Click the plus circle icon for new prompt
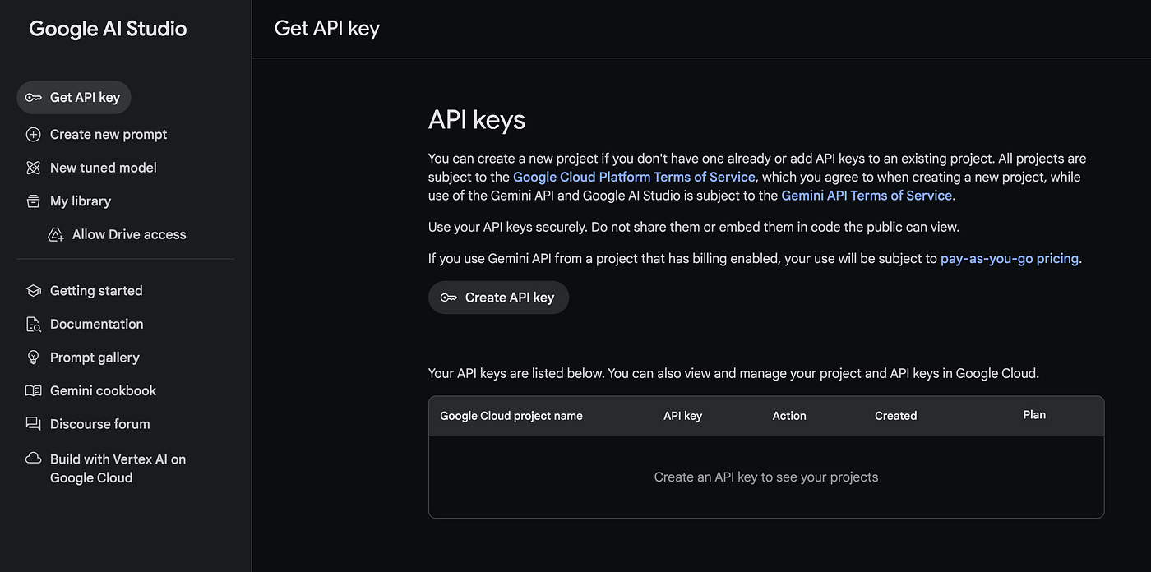The width and height of the screenshot is (1151, 572). click(33, 134)
